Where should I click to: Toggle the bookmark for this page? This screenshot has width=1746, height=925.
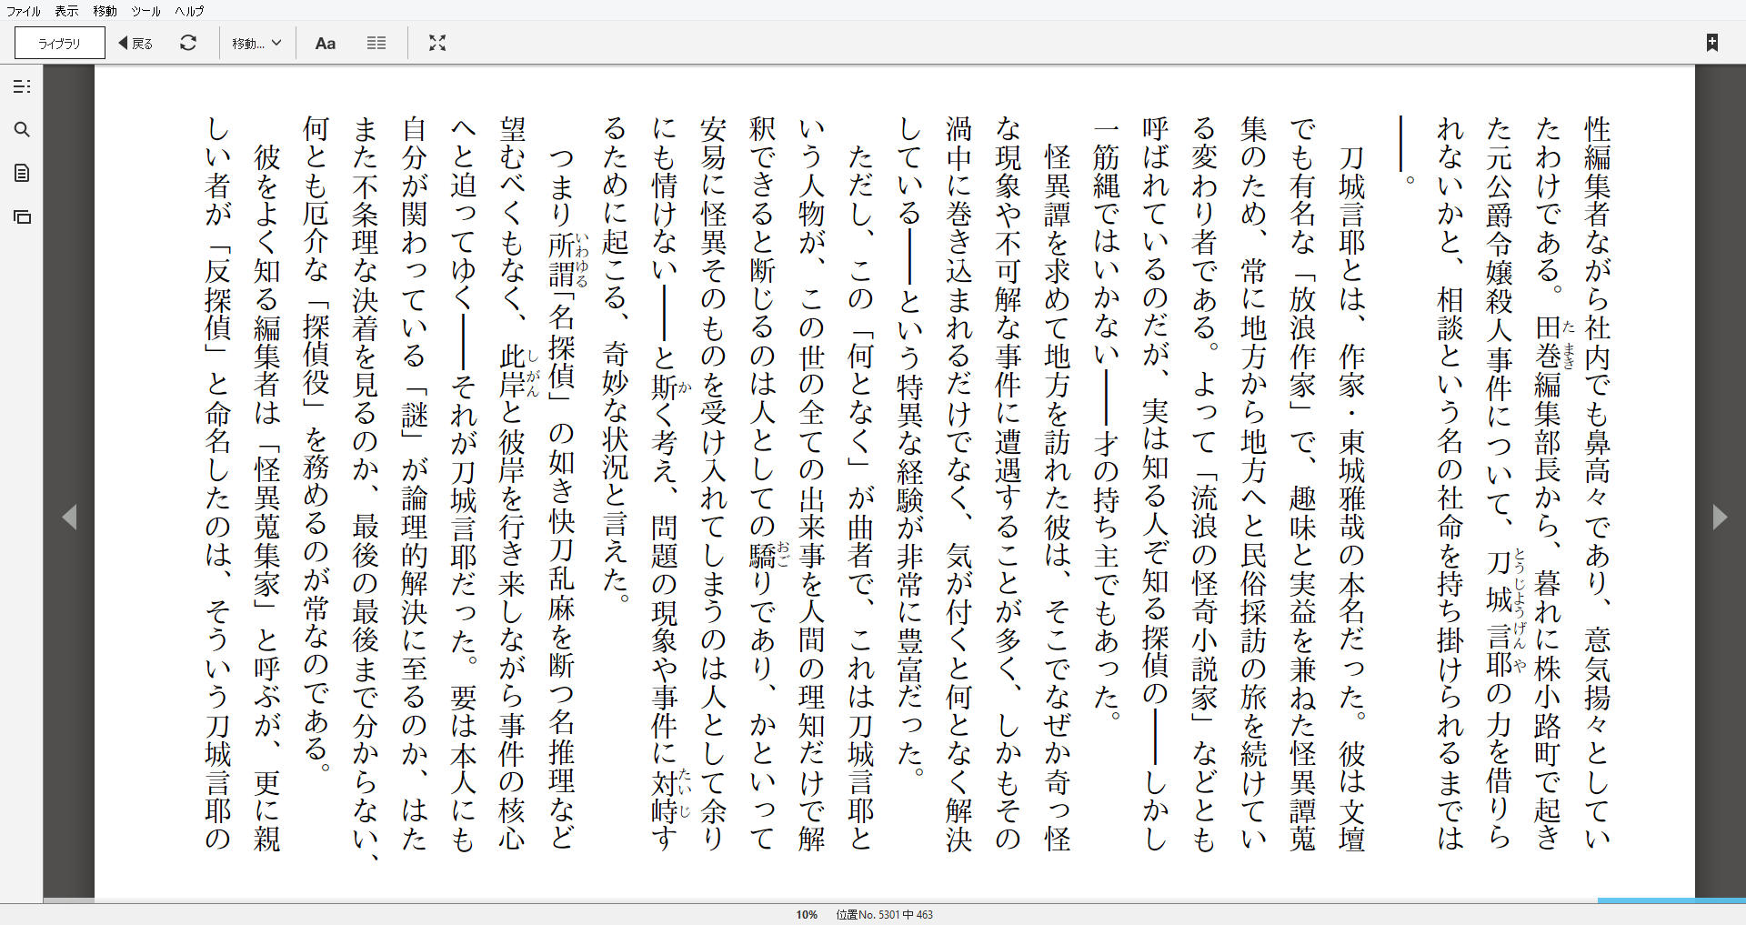[1711, 43]
